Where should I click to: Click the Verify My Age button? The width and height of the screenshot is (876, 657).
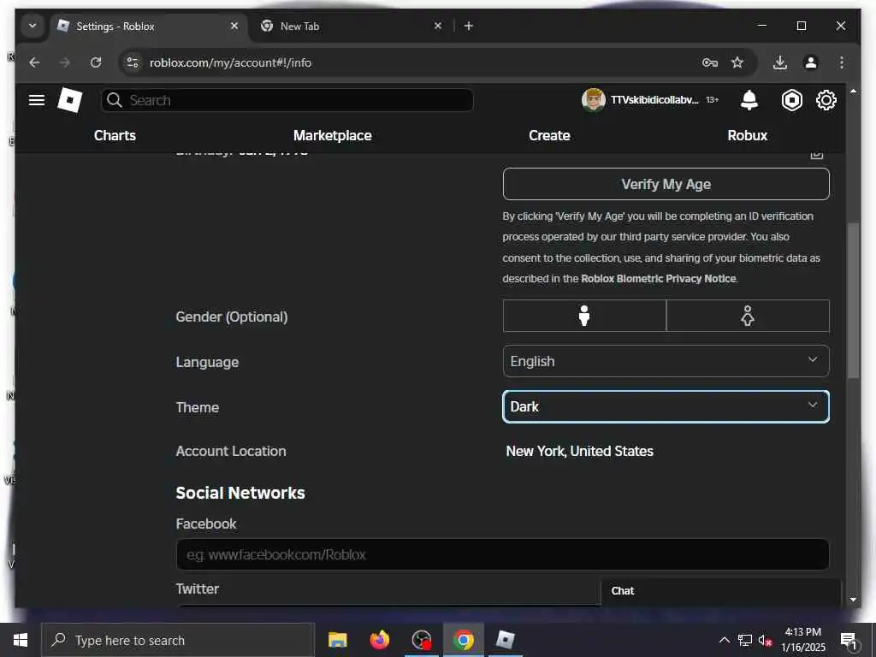(x=666, y=184)
